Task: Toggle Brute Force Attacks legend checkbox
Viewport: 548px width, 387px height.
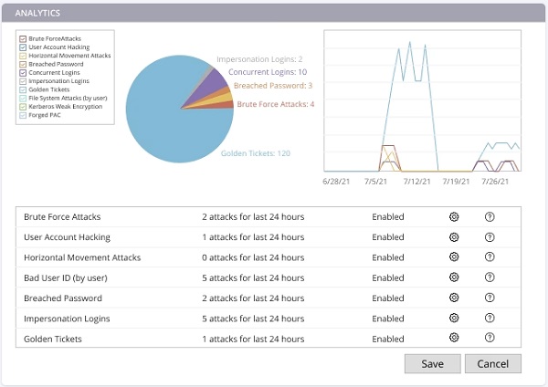Action: coord(24,39)
